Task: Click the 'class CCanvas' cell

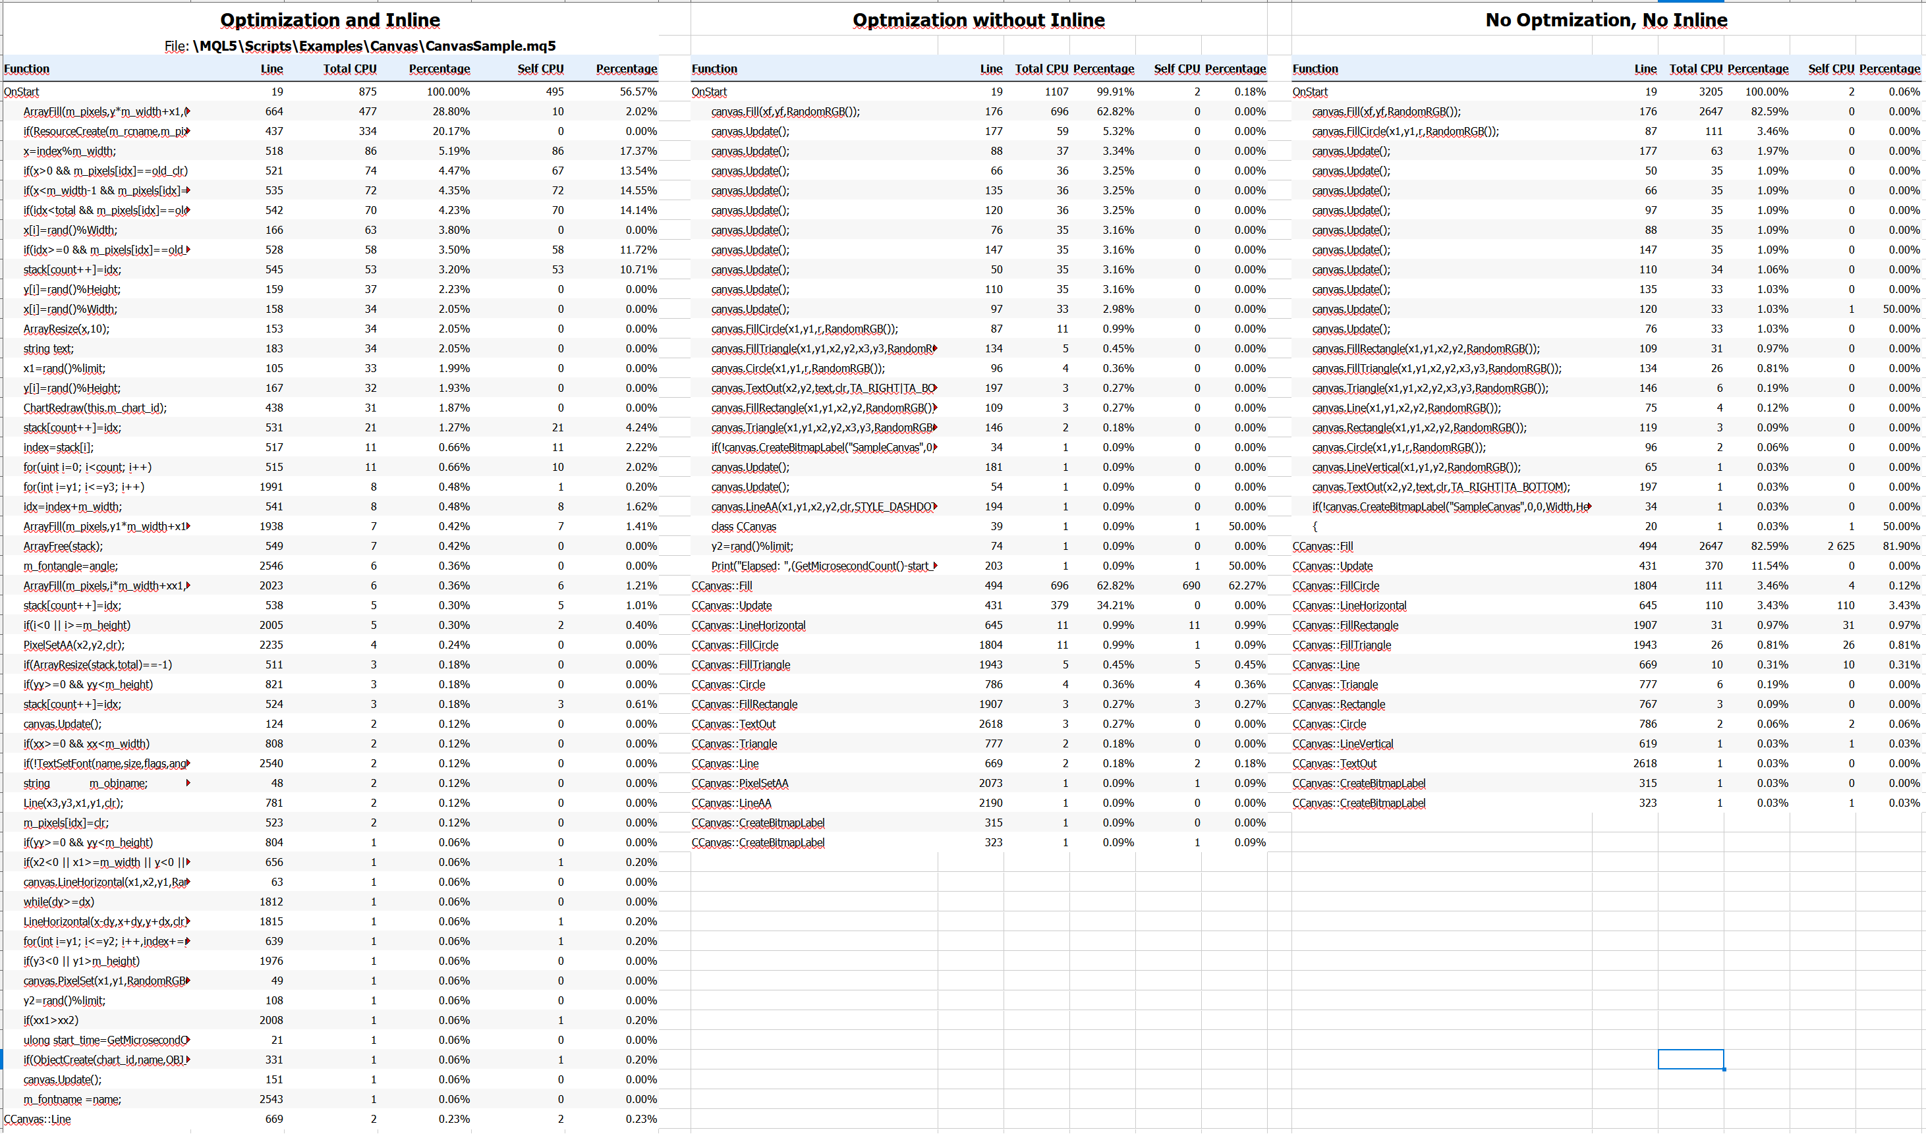Action: click(743, 527)
